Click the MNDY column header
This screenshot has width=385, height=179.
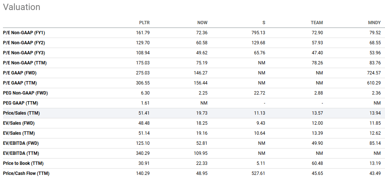click(x=374, y=23)
